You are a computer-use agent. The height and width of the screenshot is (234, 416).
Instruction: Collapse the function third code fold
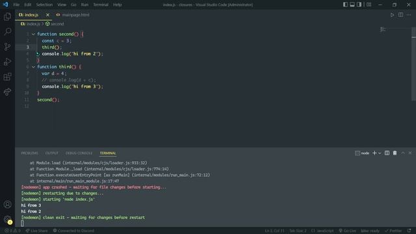tap(33, 67)
